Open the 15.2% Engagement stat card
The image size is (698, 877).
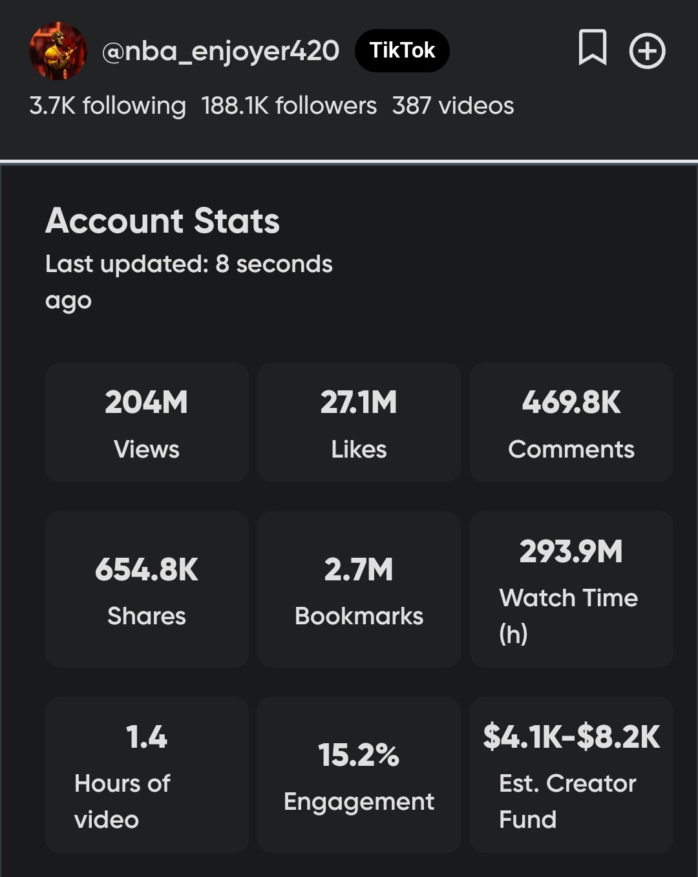pos(359,775)
